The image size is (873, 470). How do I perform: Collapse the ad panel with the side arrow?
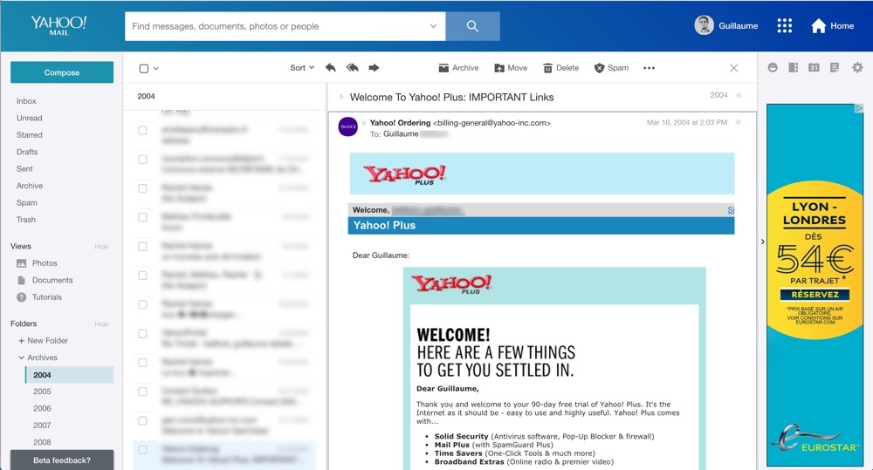point(762,242)
